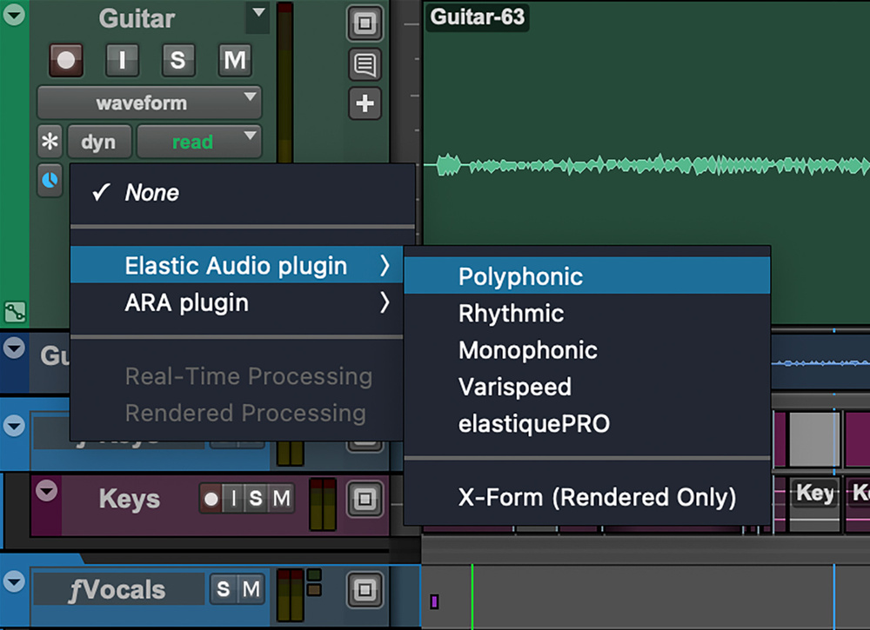Choose Polyphonic elastic audio algorithm
Viewport: 870px width, 630px height.
click(587, 275)
